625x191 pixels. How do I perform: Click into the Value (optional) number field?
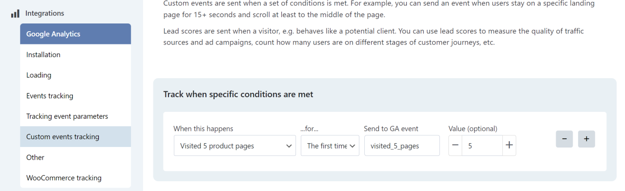482,146
